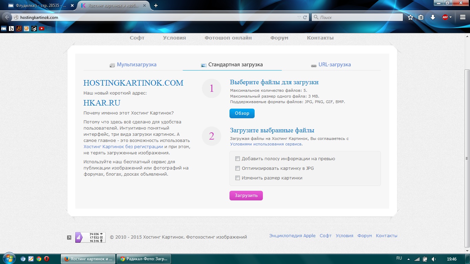Open the 'Условиями использования сервиса' link
Viewport: 470px width, 264px height.
pyautogui.click(x=266, y=144)
